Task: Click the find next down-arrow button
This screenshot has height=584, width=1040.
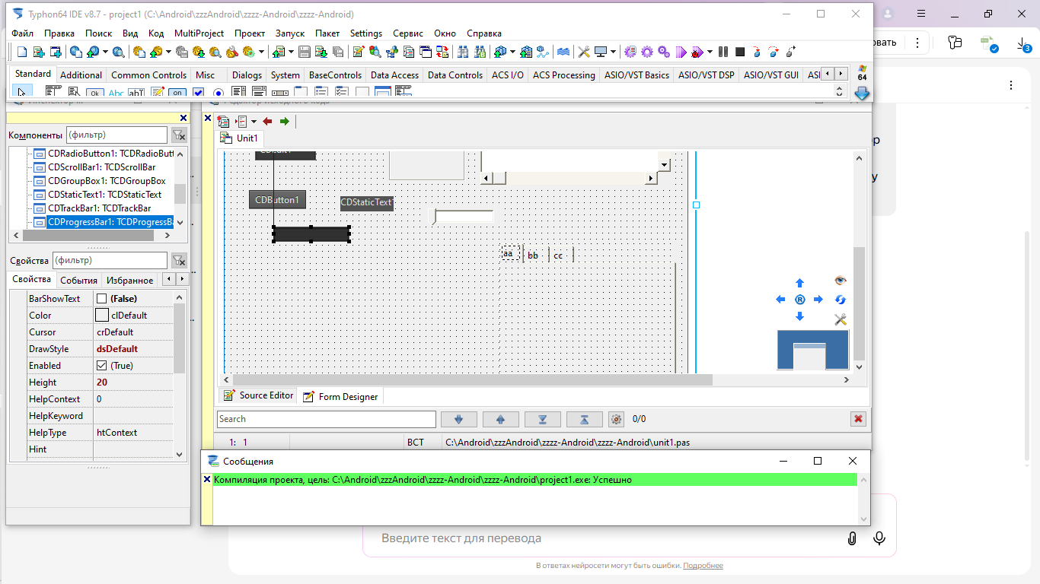Action: coord(458,419)
